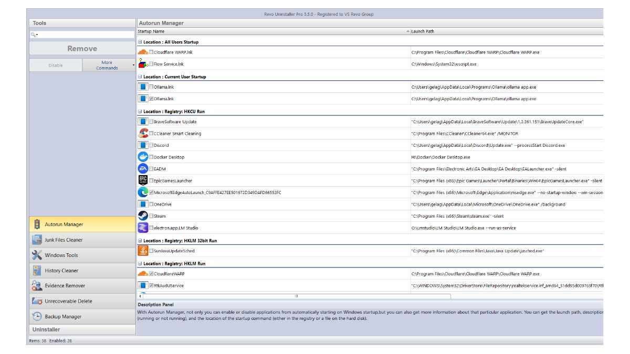This screenshot has height=354, width=630.
Task: Open the Autorun Manager tool
Action: tap(82, 224)
